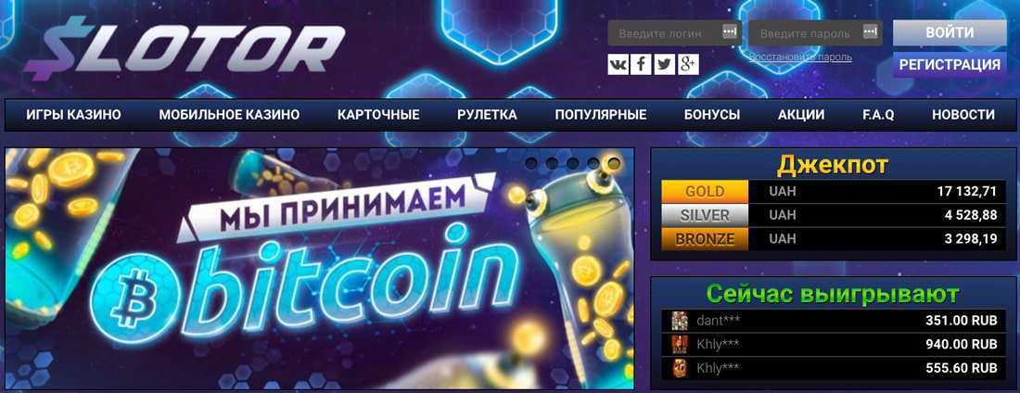Click the keypad icon in password field

pyautogui.click(x=871, y=32)
